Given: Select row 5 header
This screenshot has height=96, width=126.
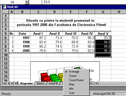Looking at the screenshot, I should point(6,34).
